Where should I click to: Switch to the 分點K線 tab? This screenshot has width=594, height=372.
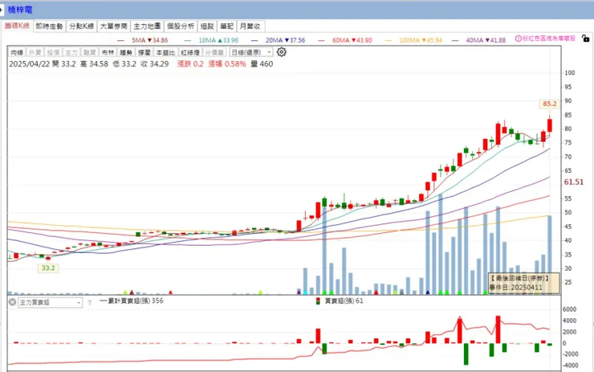(x=81, y=27)
